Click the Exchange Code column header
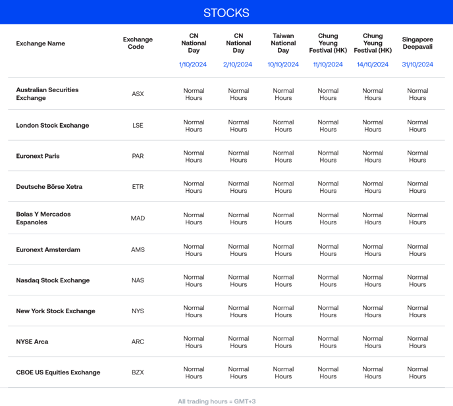The width and height of the screenshot is (453, 406). pyautogui.click(x=137, y=43)
